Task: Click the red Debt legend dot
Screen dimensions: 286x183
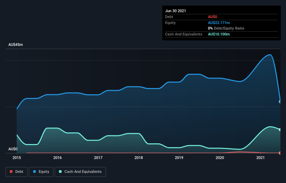Action: tap(11, 172)
